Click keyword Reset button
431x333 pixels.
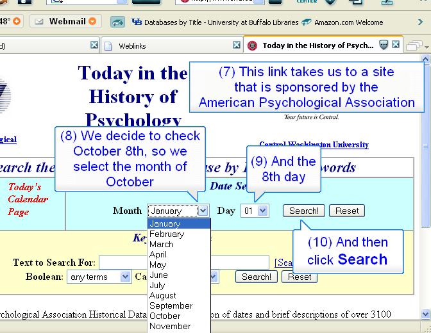coord(300,277)
